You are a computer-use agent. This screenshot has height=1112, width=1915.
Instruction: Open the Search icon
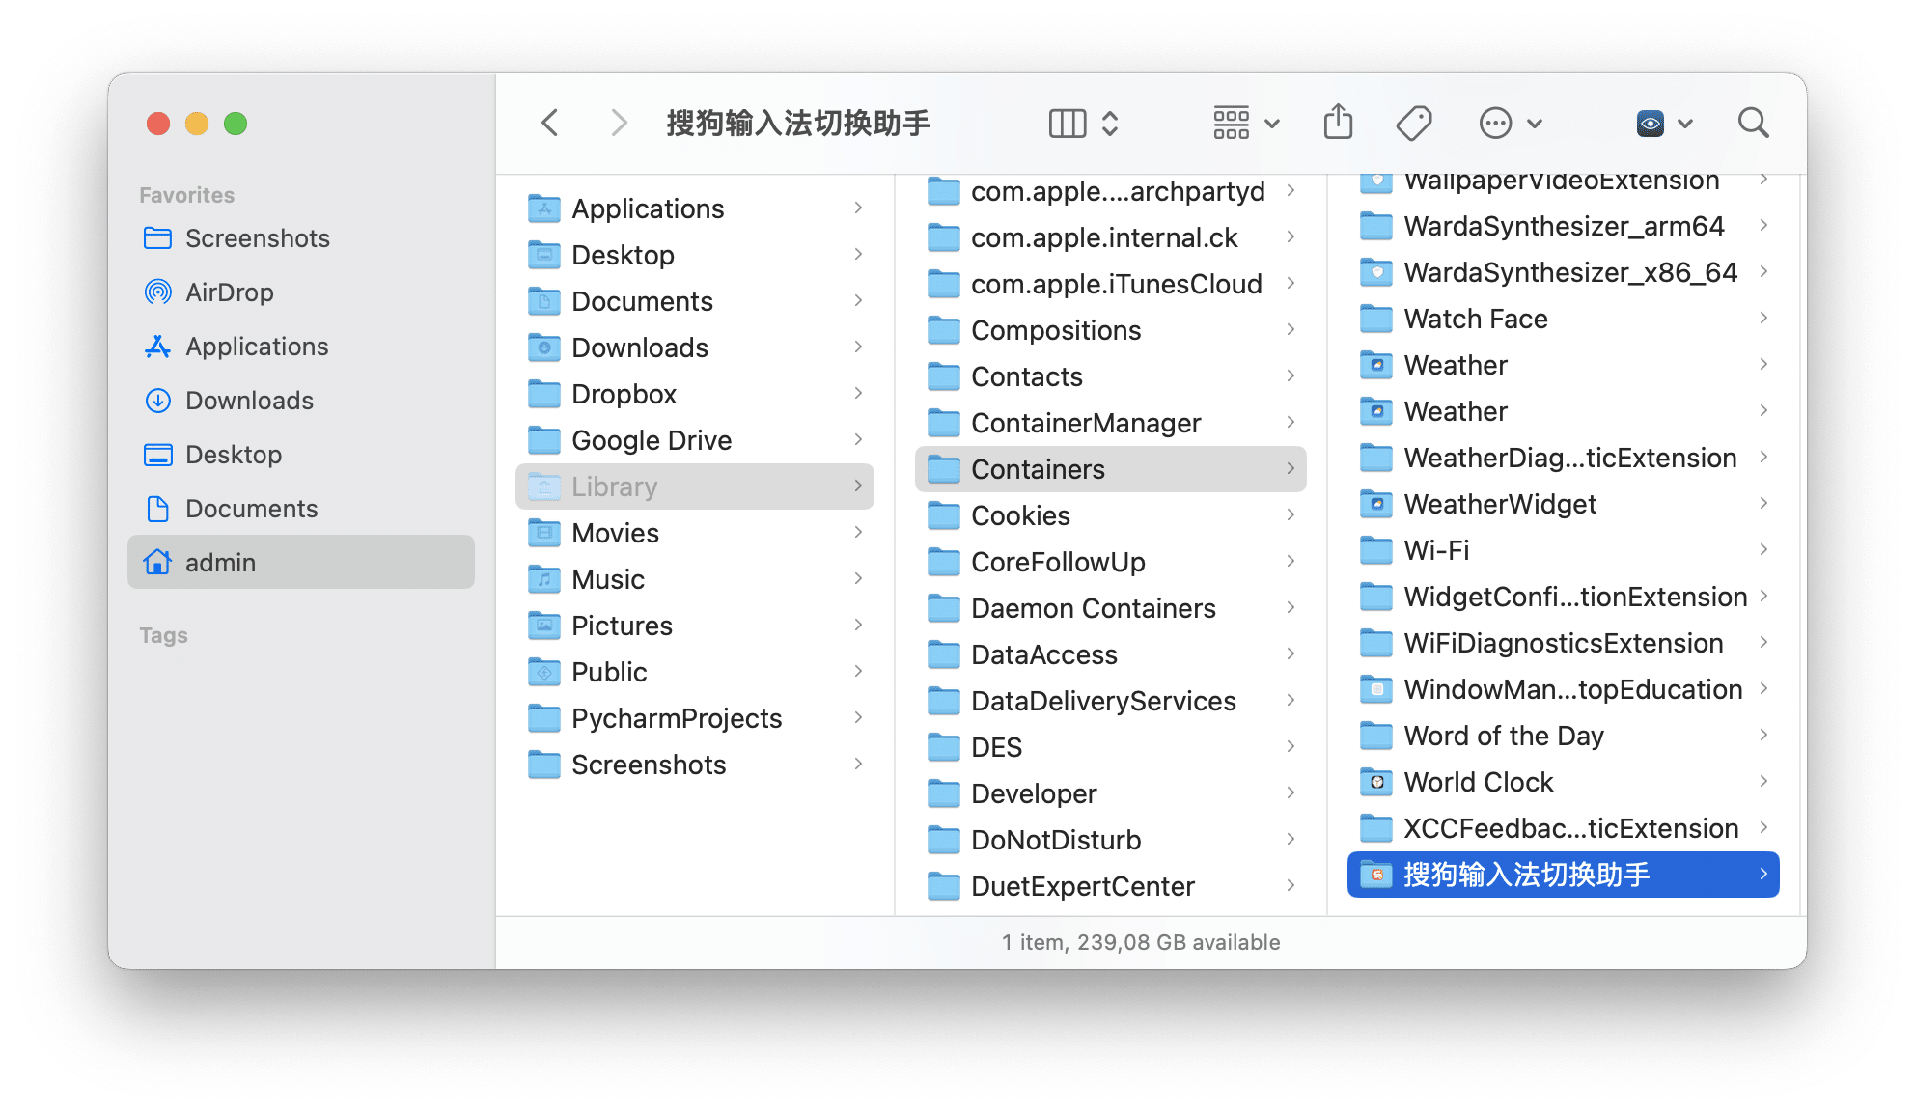[1754, 123]
